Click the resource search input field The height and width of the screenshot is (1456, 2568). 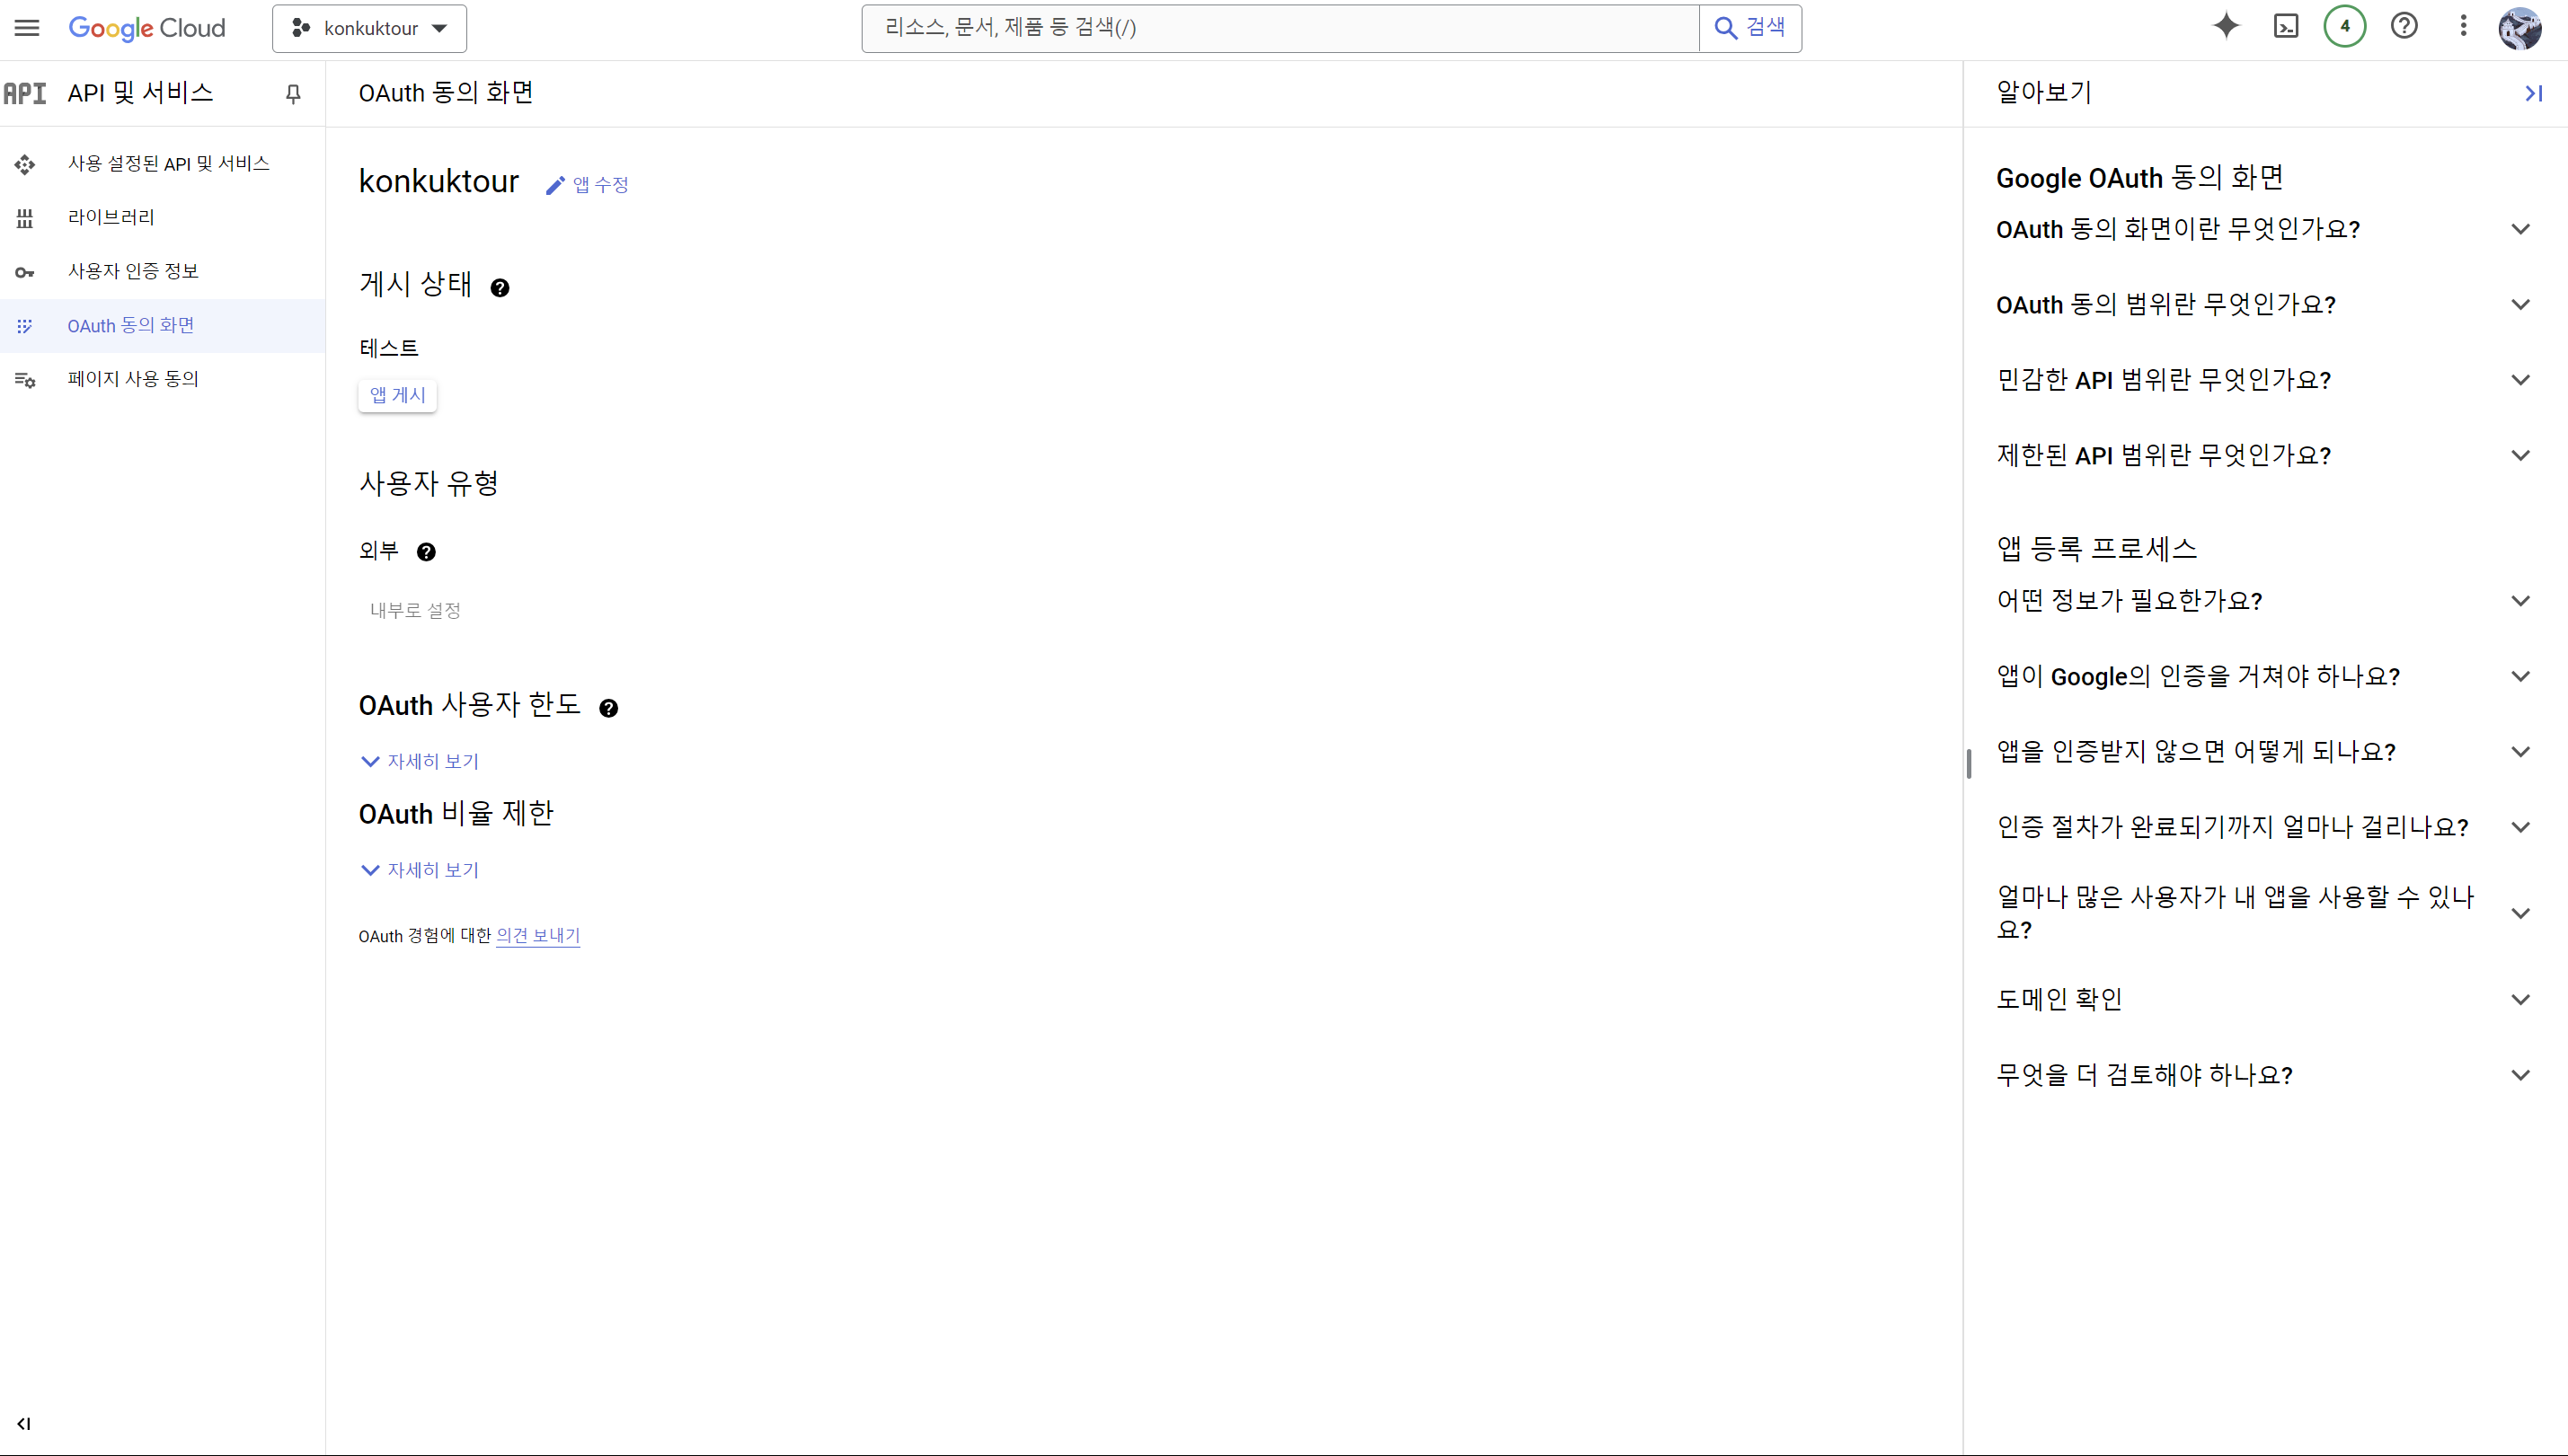point(1280,28)
